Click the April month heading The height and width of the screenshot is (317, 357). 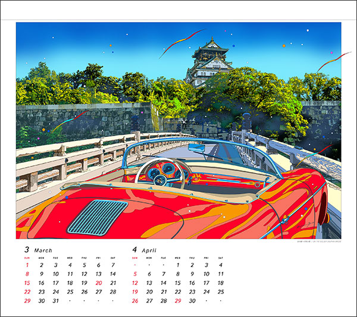pyautogui.click(x=146, y=250)
